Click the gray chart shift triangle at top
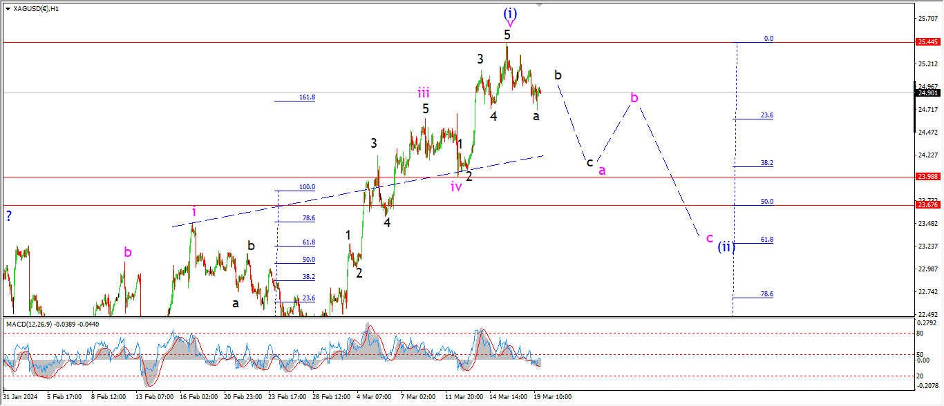The width and height of the screenshot is (944, 406). click(x=540, y=5)
